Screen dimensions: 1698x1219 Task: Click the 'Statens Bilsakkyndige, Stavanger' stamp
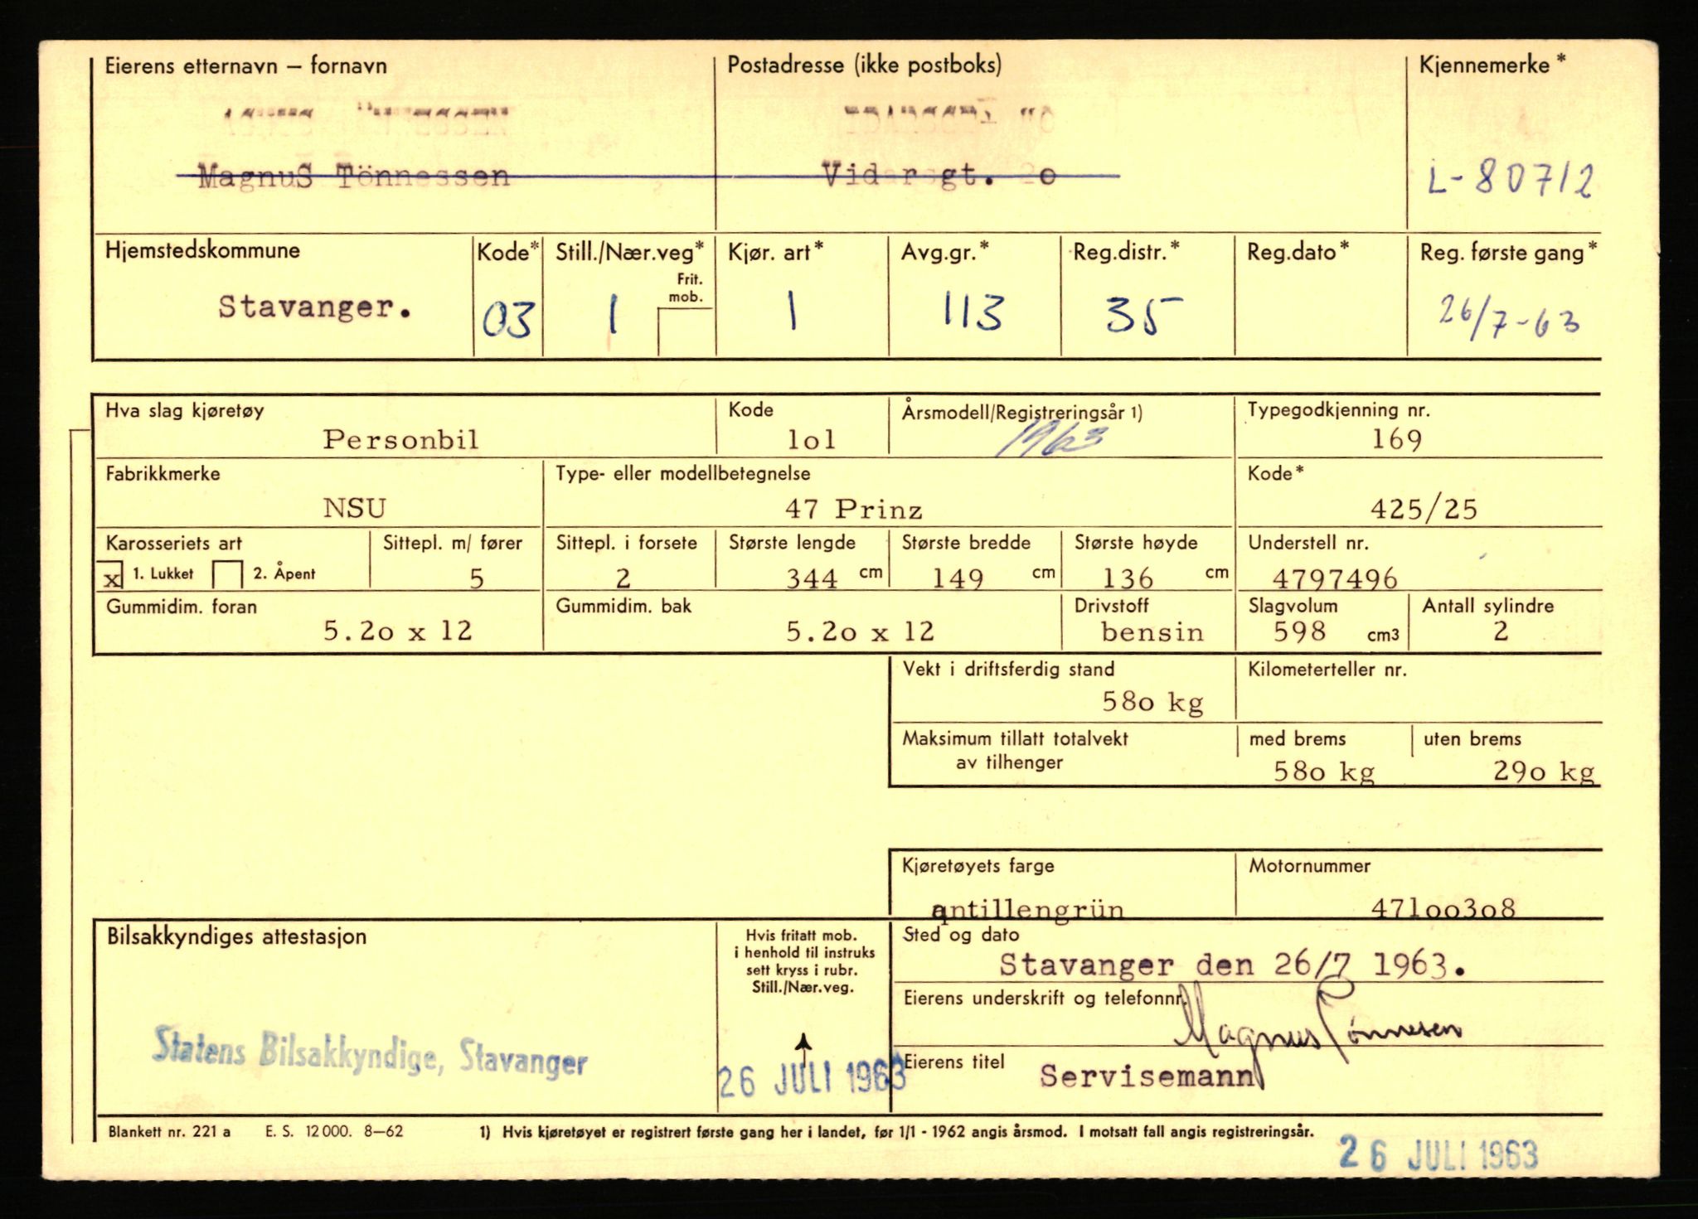click(370, 1051)
